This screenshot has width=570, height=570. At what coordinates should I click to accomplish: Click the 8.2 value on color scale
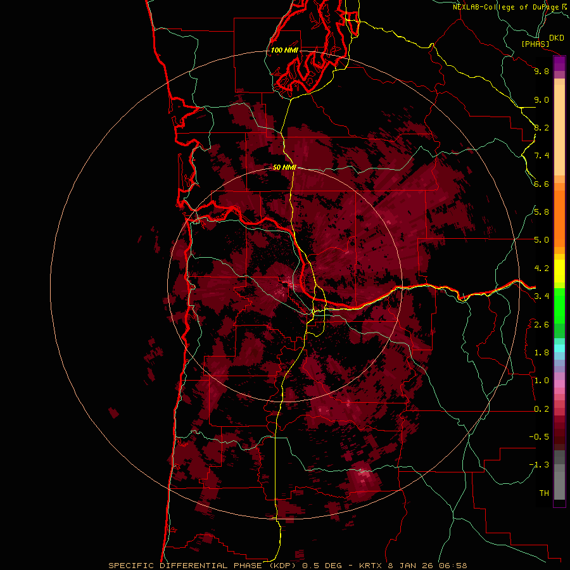541,127
